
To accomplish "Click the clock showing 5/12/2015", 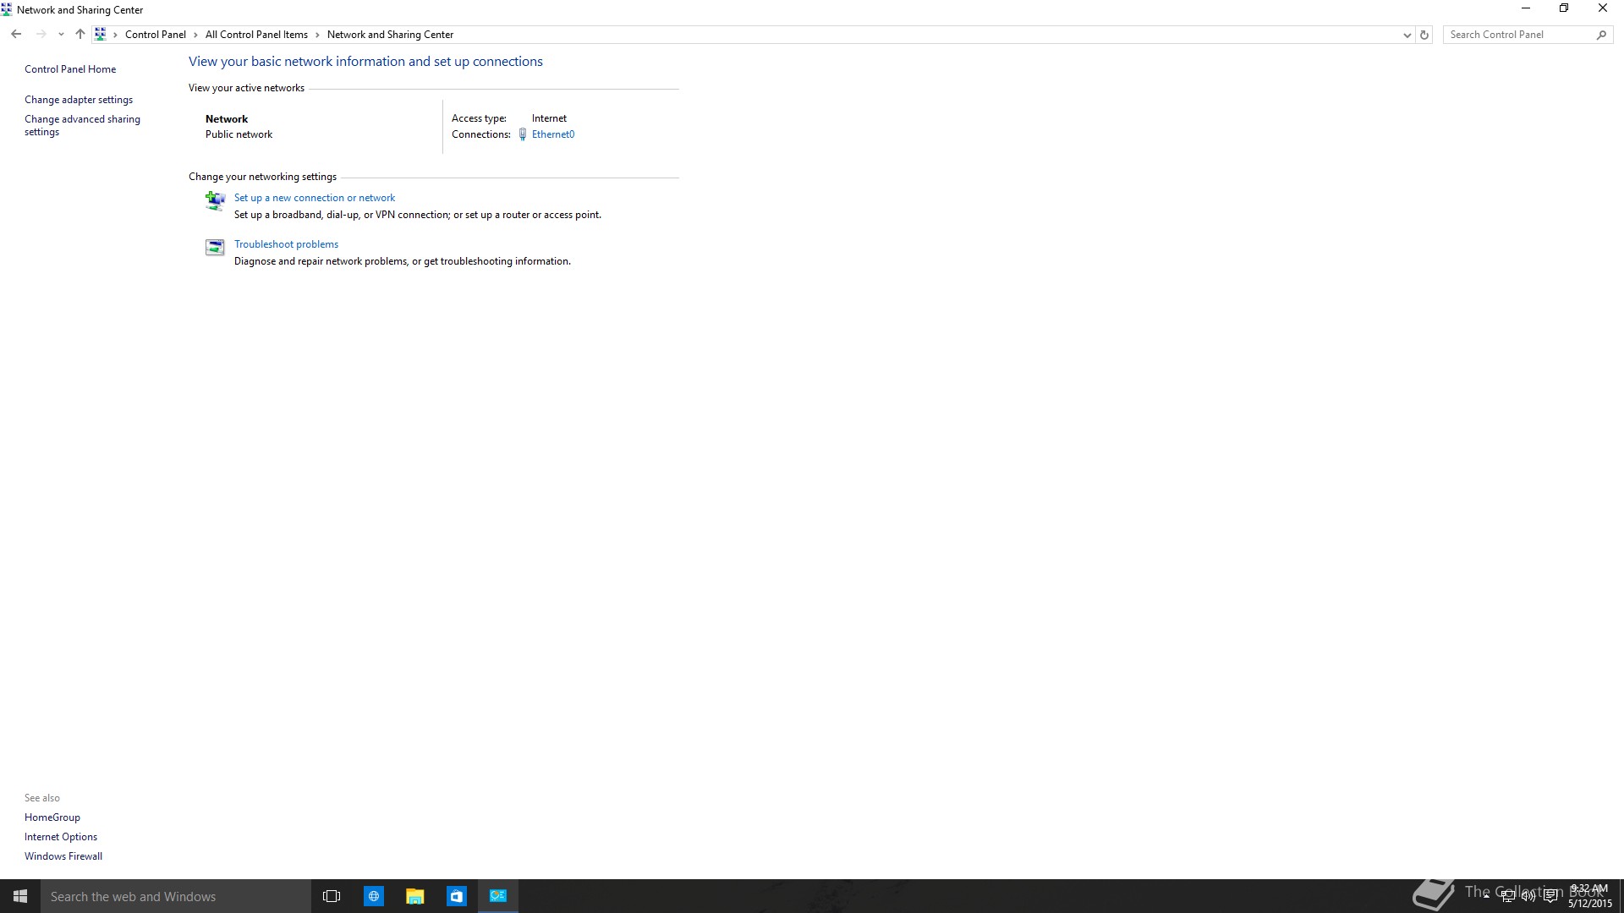I will point(1590,896).
